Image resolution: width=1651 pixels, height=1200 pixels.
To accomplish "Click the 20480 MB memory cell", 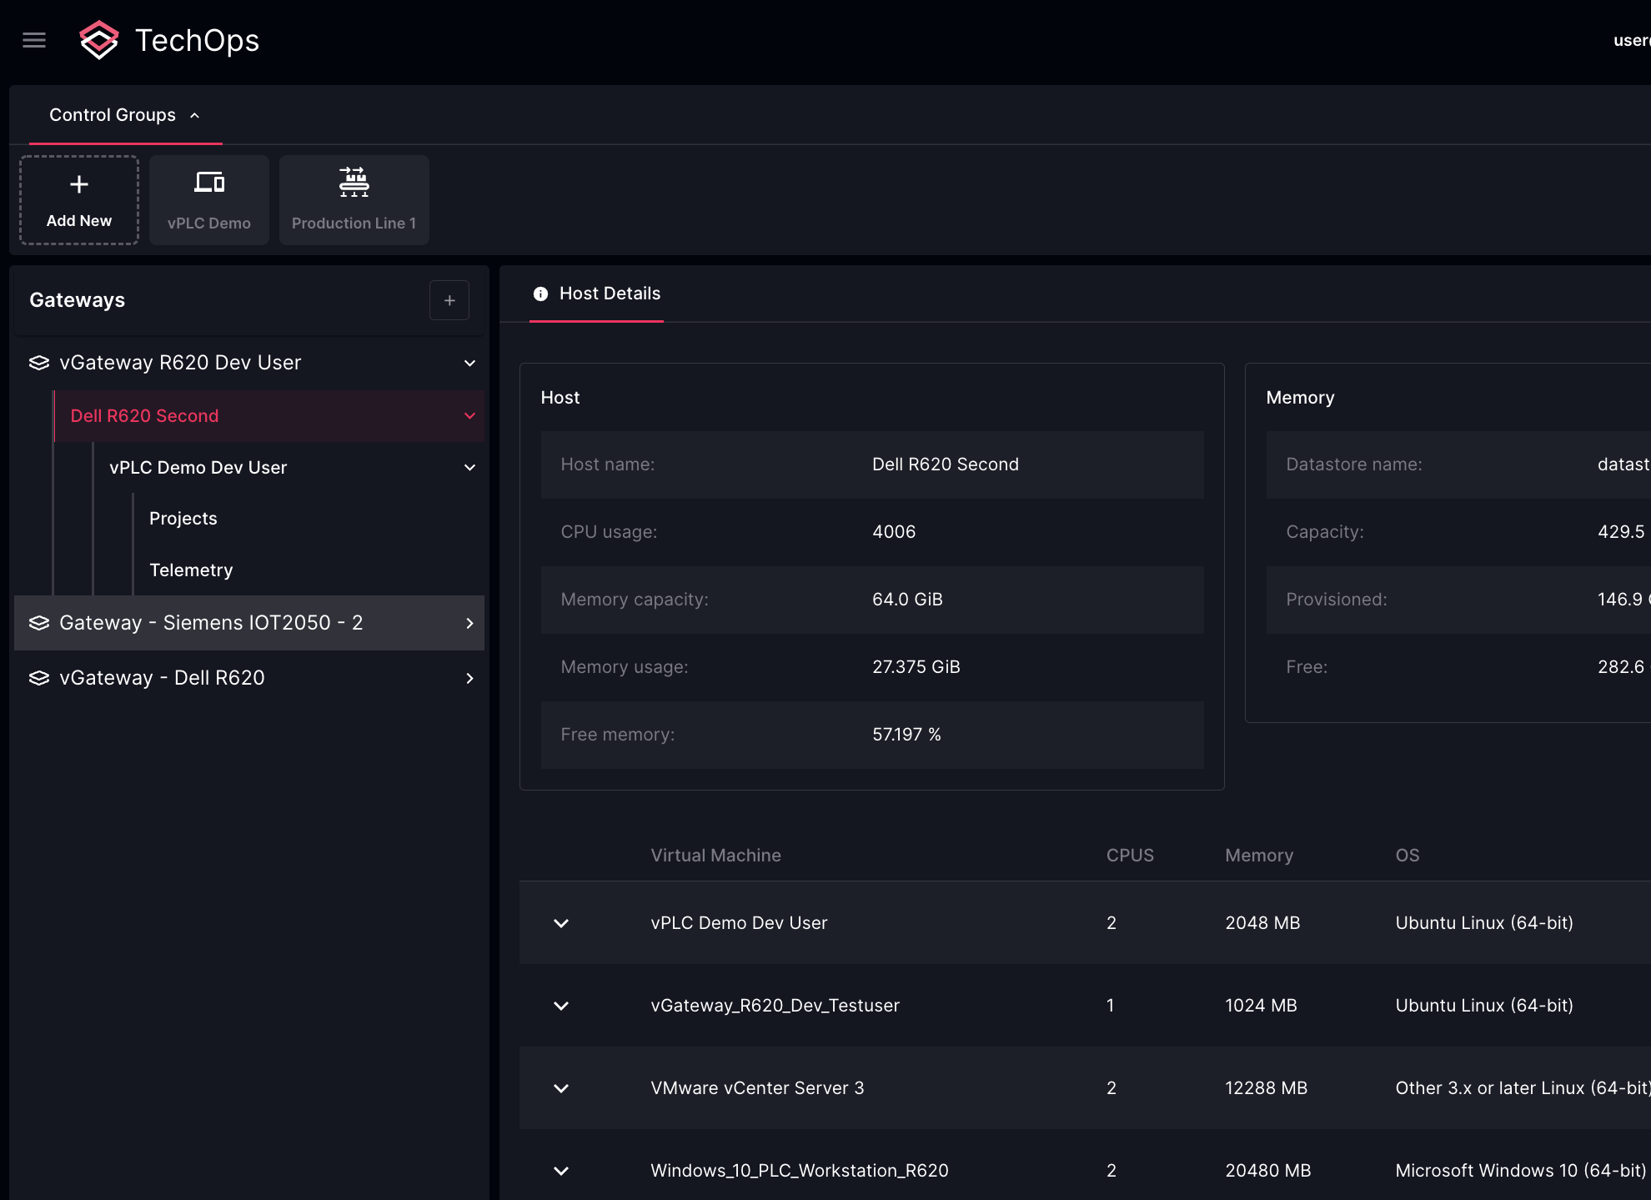I will point(1267,1170).
